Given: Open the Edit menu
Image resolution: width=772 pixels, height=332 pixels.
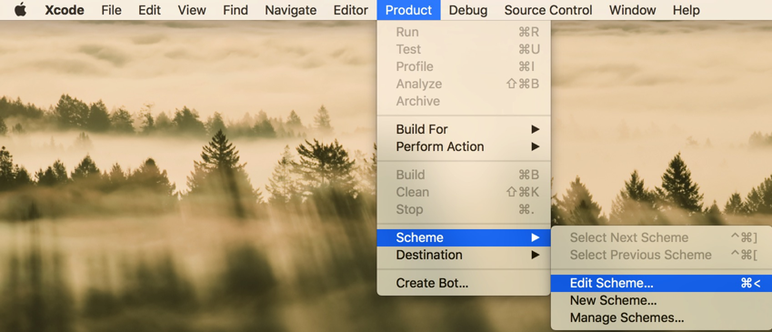Looking at the screenshot, I should pos(150,10).
